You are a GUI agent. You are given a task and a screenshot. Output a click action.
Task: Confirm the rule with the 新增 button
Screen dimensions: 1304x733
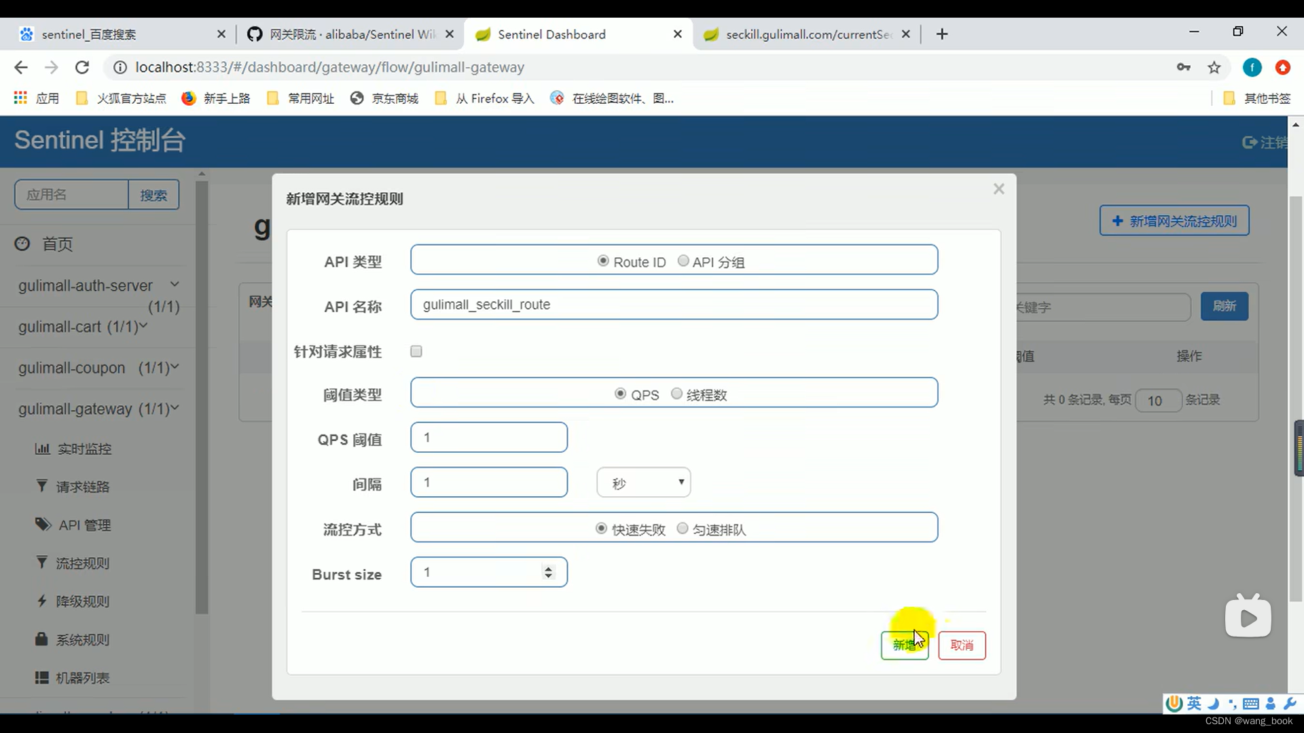pos(904,645)
